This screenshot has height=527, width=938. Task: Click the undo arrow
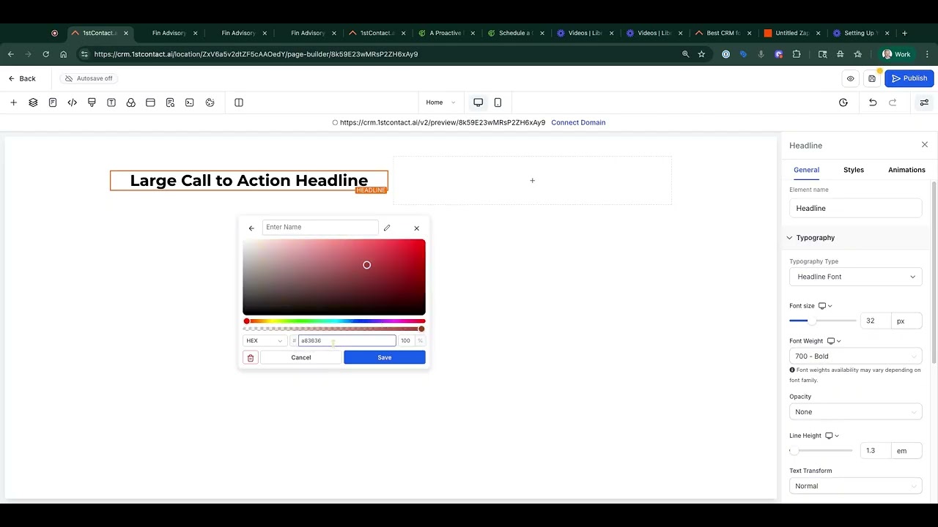coord(873,102)
